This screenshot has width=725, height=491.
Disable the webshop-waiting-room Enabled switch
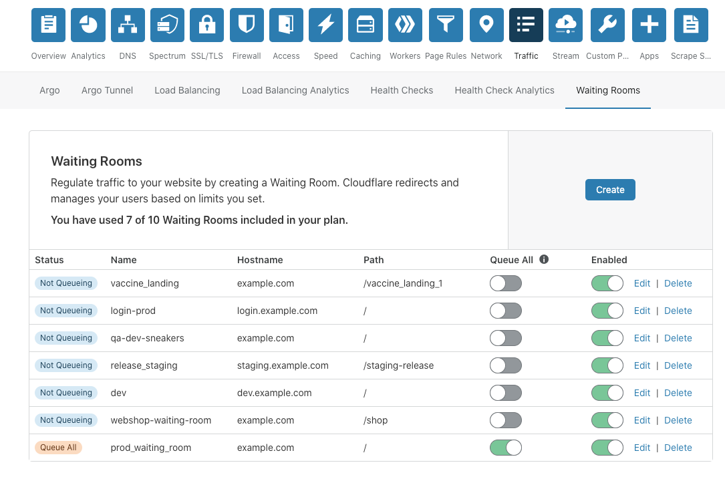[x=607, y=420]
